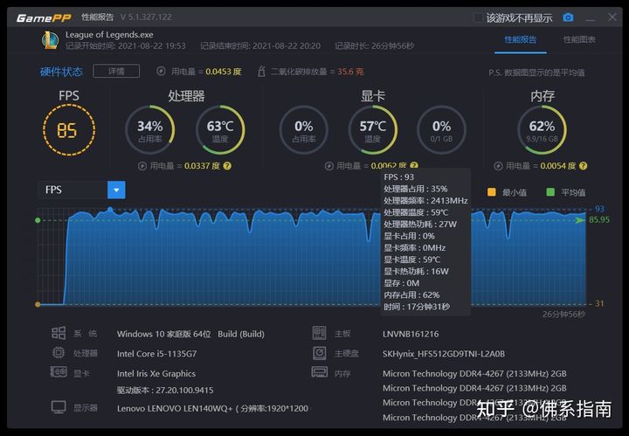Click the Intel Core i5-1135G7 text
629x436 pixels.
[x=157, y=354]
